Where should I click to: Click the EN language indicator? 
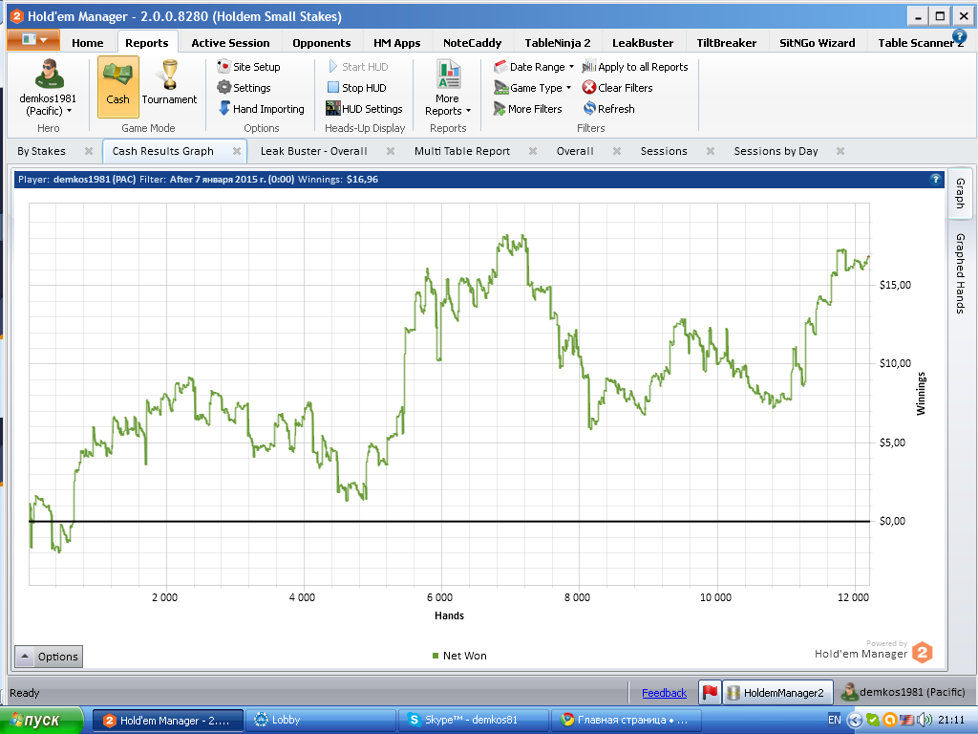[834, 720]
